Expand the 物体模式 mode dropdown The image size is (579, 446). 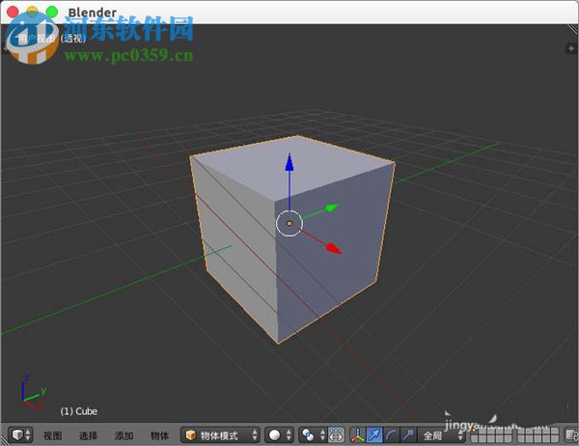pyautogui.click(x=220, y=435)
